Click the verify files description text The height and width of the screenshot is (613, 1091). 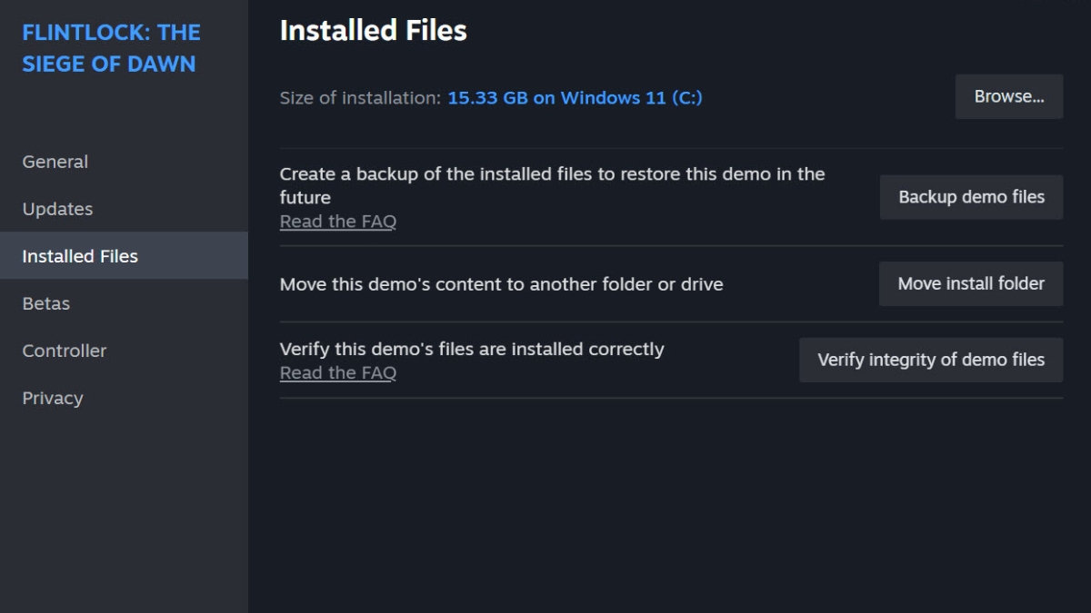pos(471,349)
